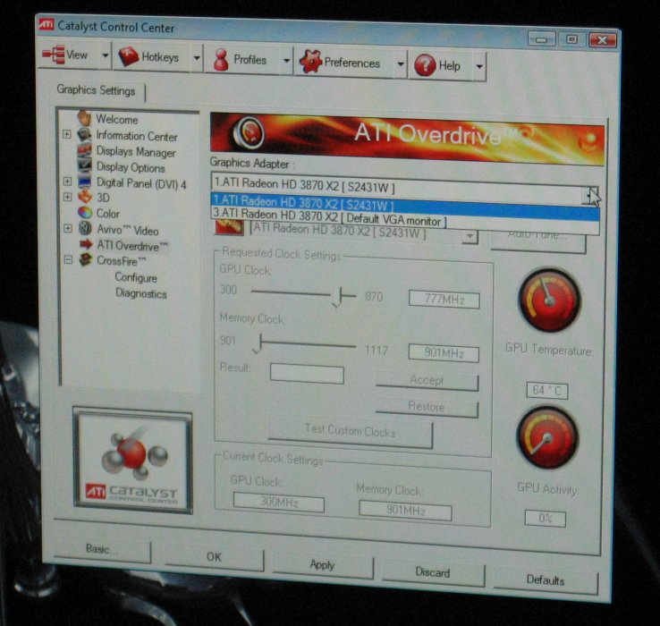Image resolution: width=660 pixels, height=626 pixels.
Task: Open the View dropdown arrow
Action: [x=105, y=55]
